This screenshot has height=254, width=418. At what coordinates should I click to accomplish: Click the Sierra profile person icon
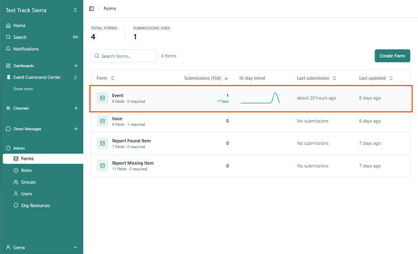[x=8, y=248]
